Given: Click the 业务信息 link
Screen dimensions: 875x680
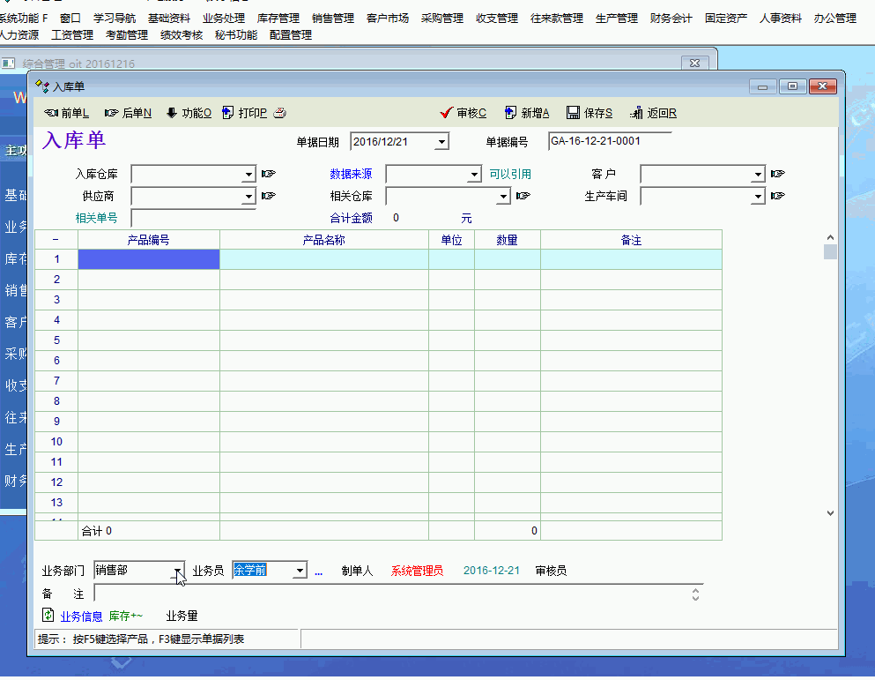Looking at the screenshot, I should pos(81,616).
